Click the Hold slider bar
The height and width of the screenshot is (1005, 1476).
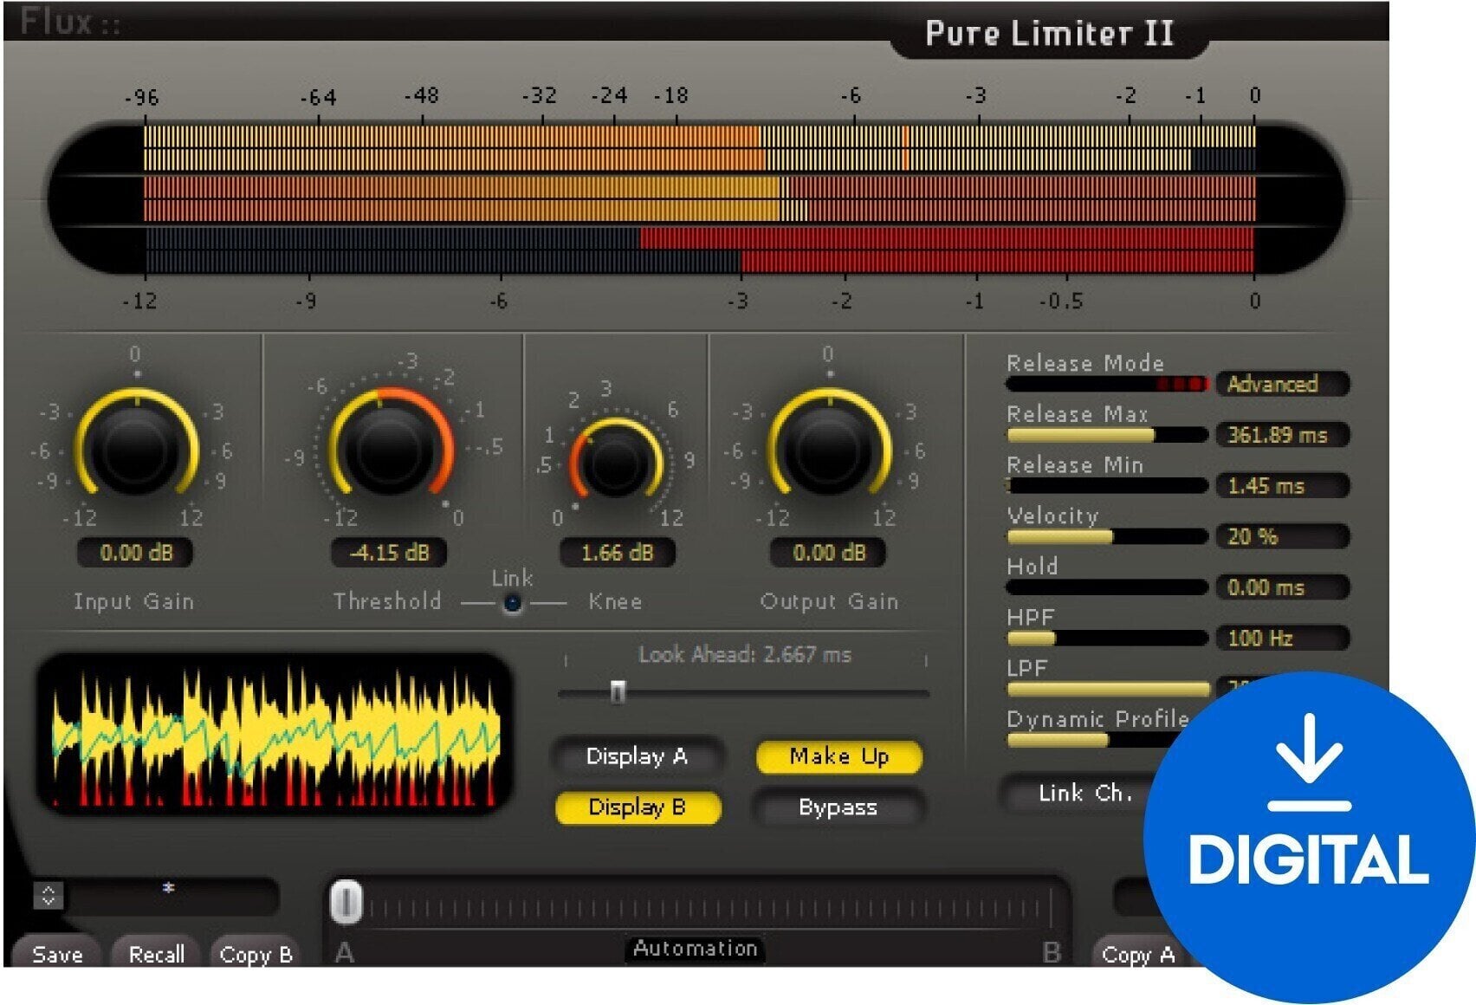(1107, 587)
